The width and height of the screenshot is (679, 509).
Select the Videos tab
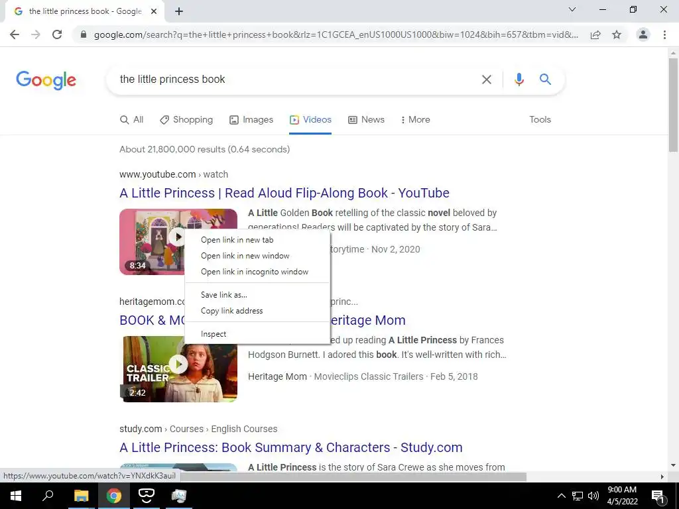click(310, 119)
